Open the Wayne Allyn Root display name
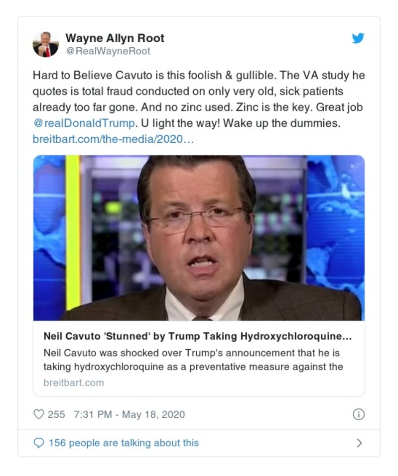Screen dimensions: 398x476 click(115, 38)
